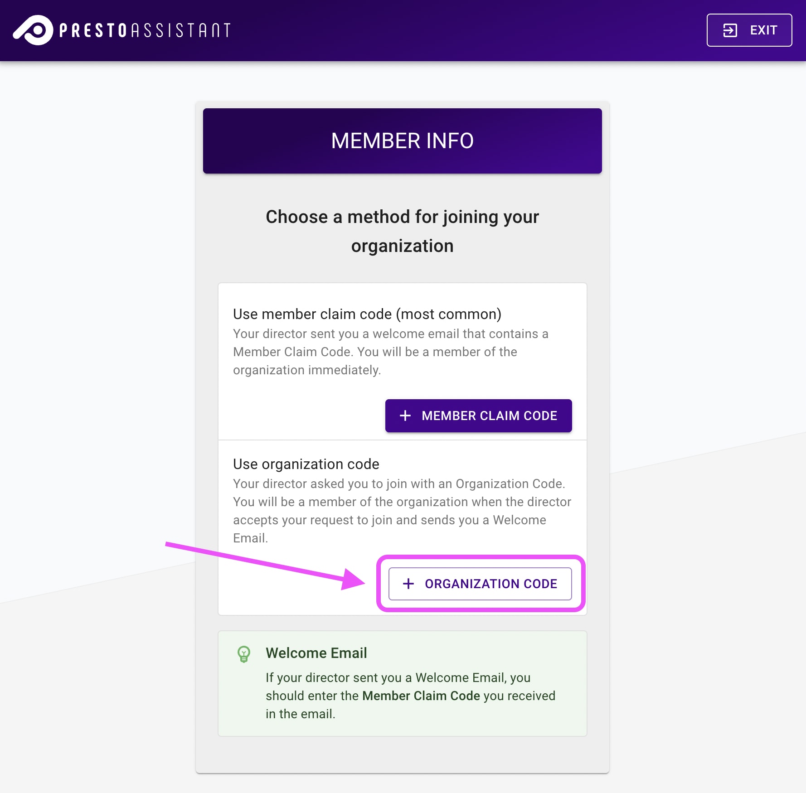Click the member claim code description paragraph
Screen dimensions: 806x793
click(x=390, y=352)
